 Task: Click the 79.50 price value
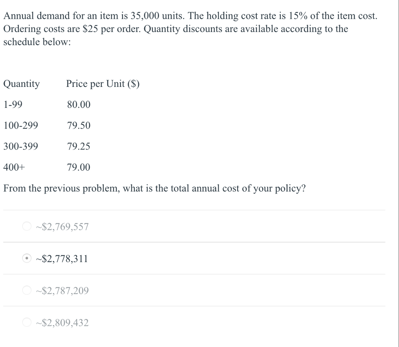click(78, 125)
